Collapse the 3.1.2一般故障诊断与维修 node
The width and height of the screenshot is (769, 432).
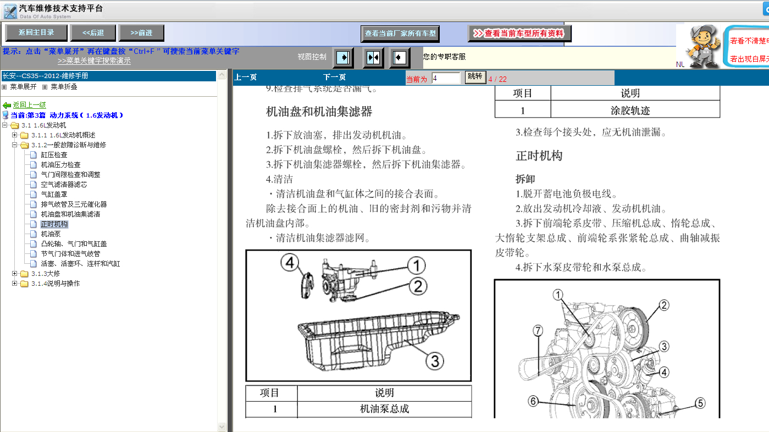click(x=15, y=145)
